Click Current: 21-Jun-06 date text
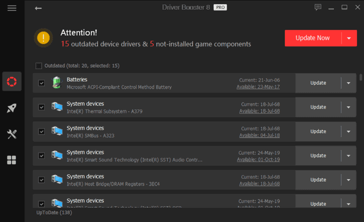Viewport: 364px width, 222px height. (x=259, y=80)
